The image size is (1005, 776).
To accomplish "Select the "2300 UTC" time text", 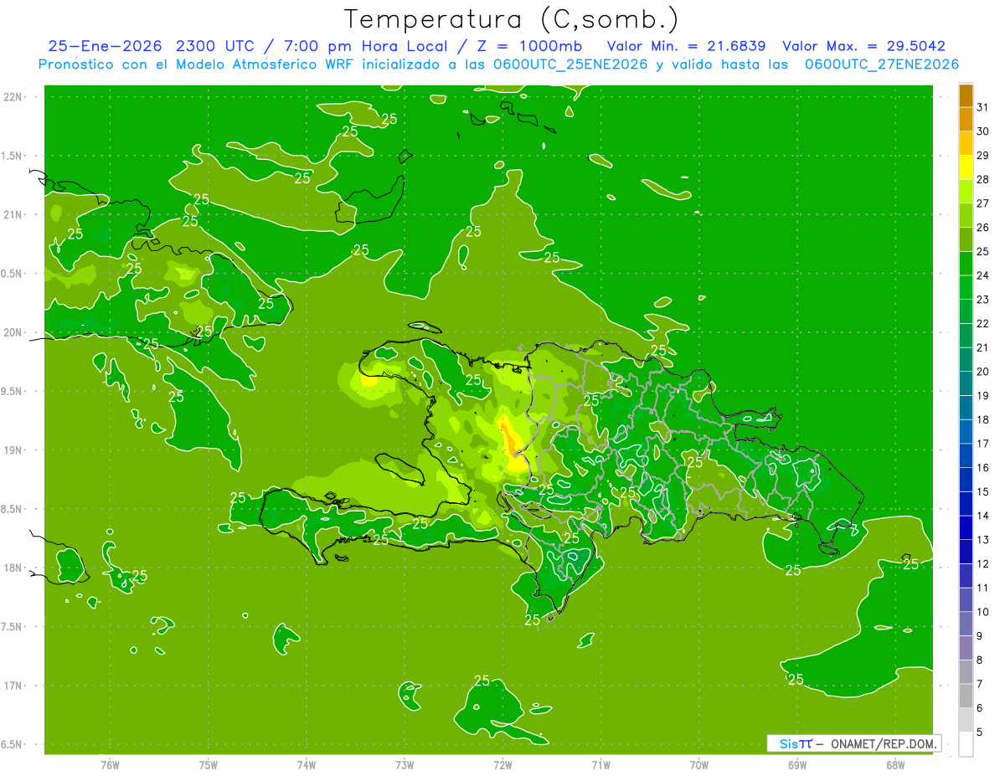I will (x=217, y=46).
